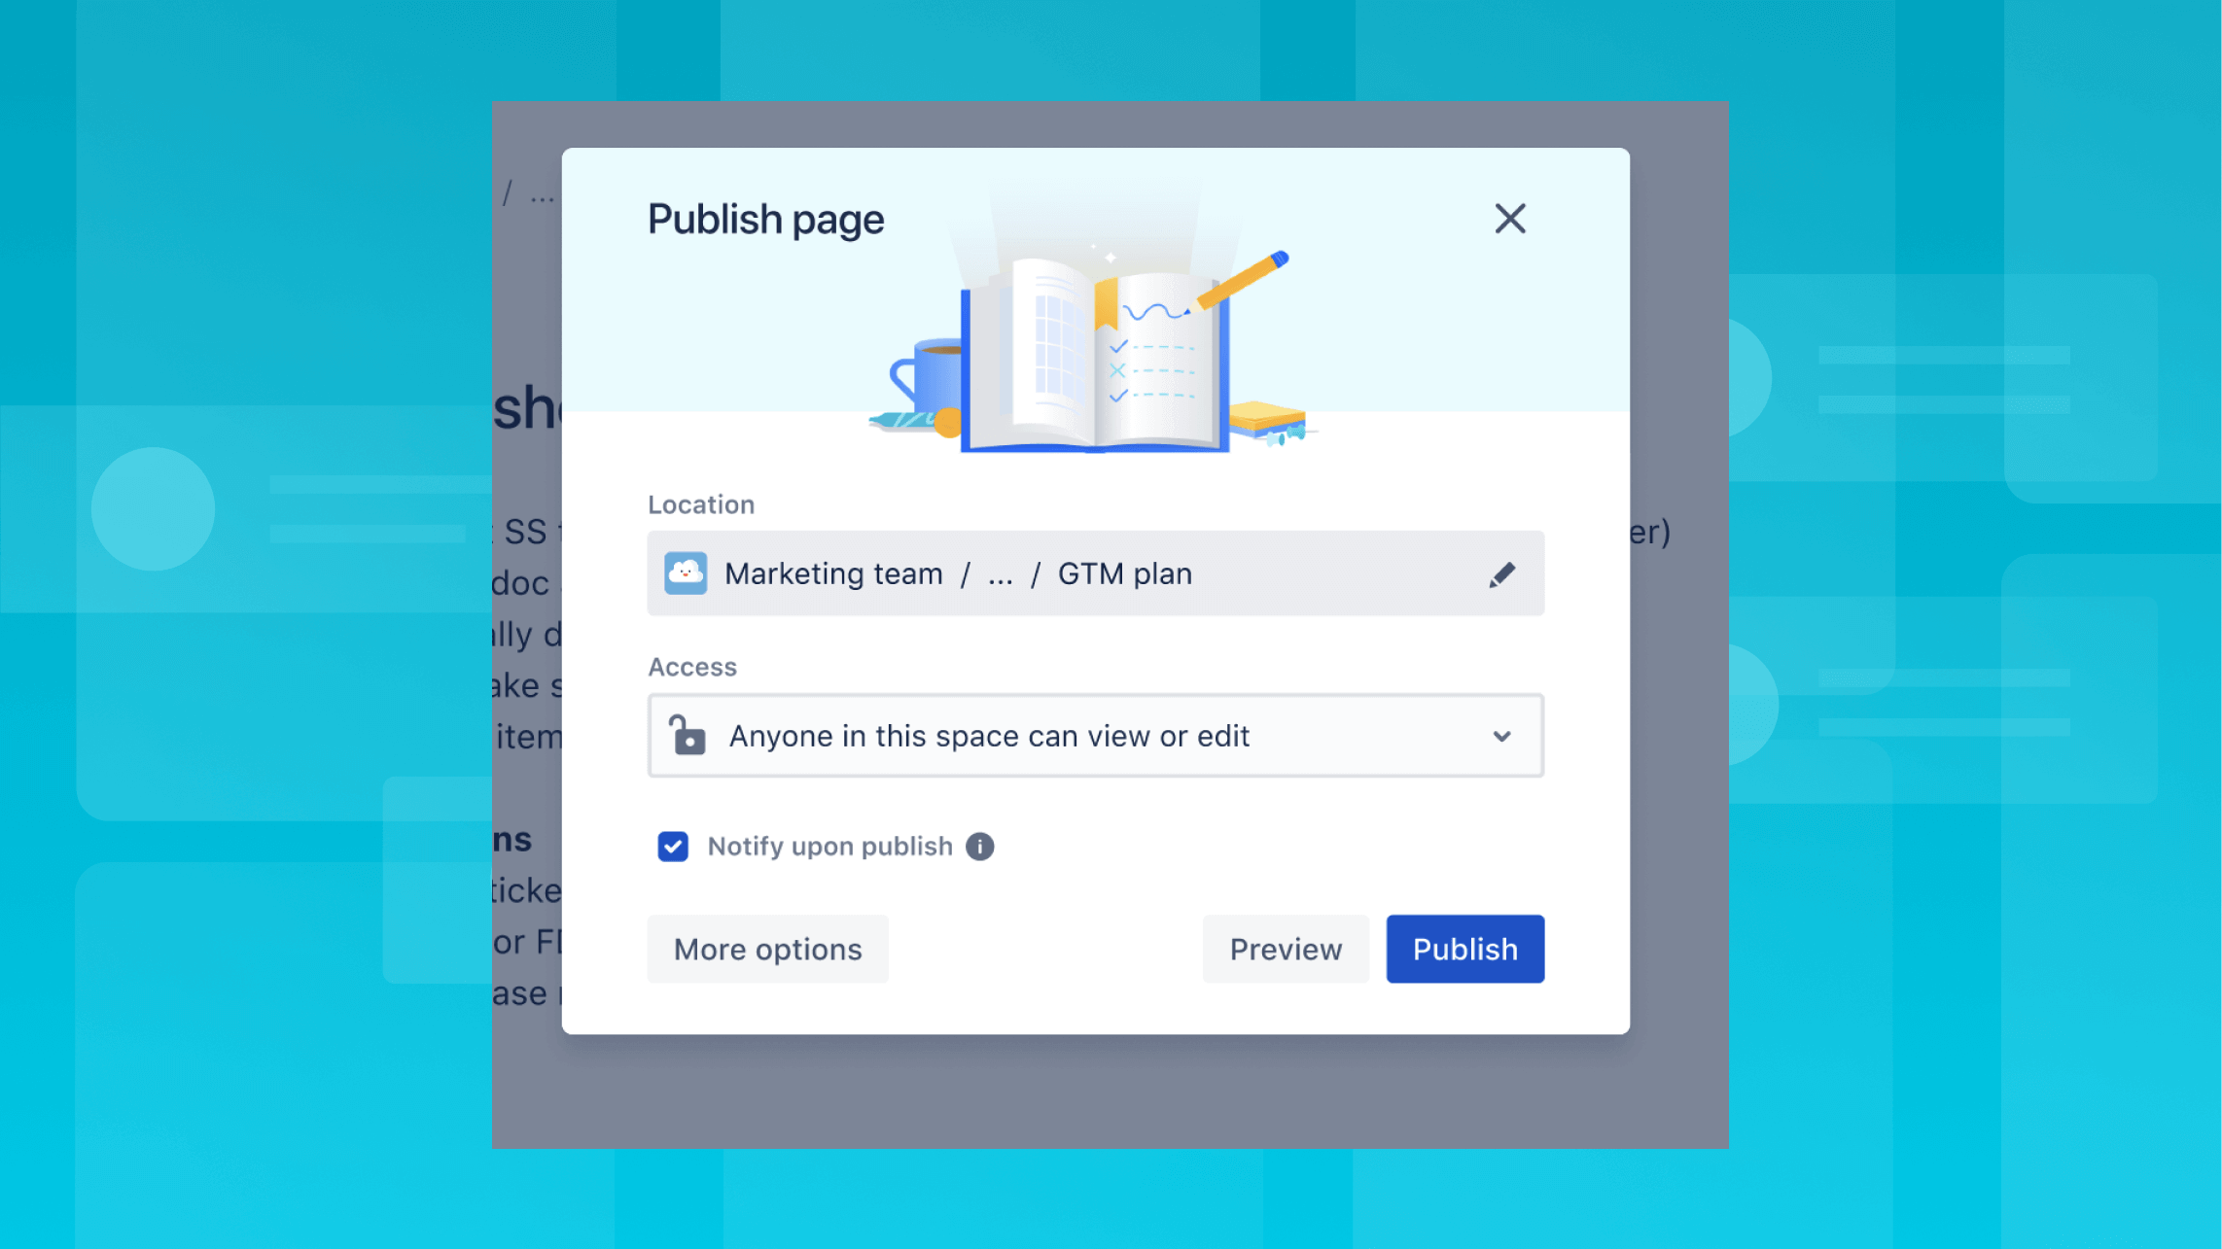The height and width of the screenshot is (1249, 2222).
Task: Click the More options button
Action: pyautogui.click(x=767, y=949)
